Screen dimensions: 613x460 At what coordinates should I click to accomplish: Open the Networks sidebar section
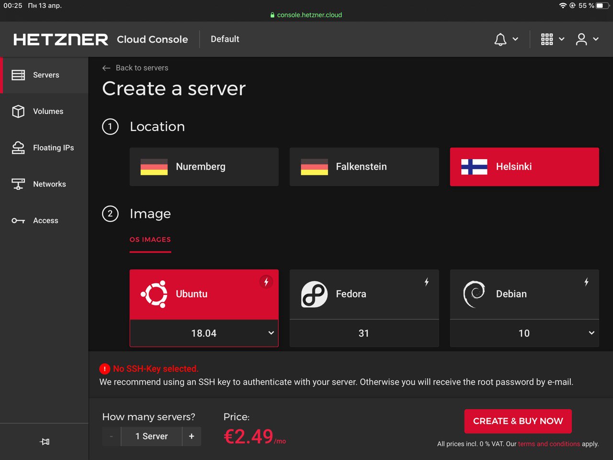coord(44,184)
